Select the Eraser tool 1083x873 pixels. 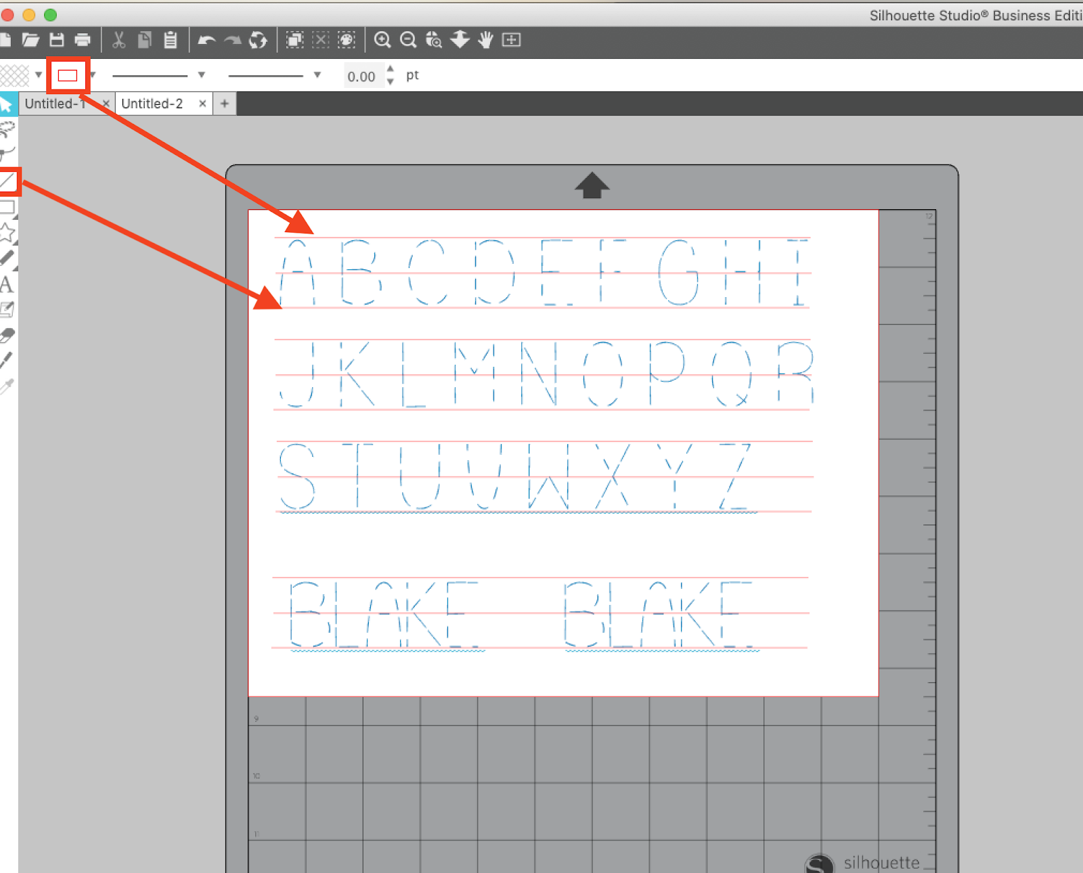(x=7, y=335)
